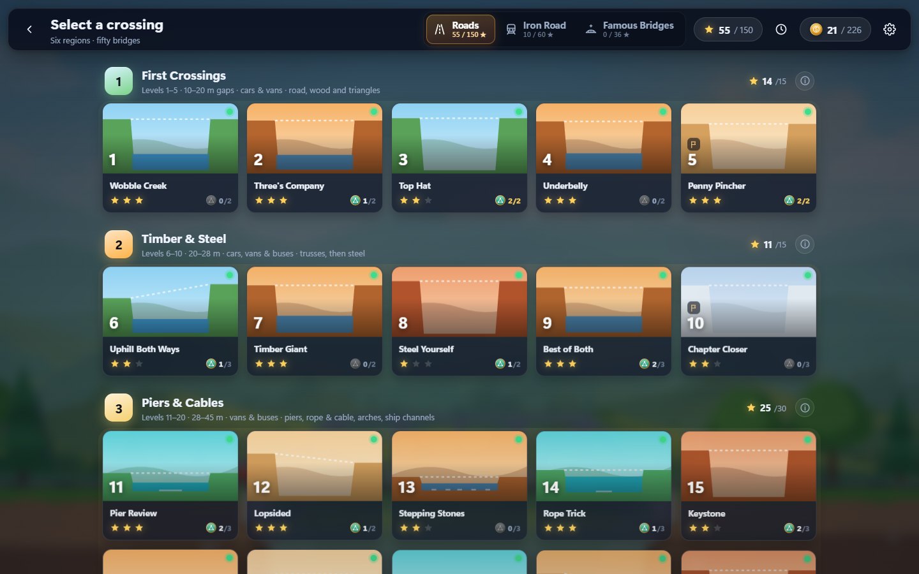Click the flag badge on level 10 card
Screen dimensions: 919x574
point(694,307)
